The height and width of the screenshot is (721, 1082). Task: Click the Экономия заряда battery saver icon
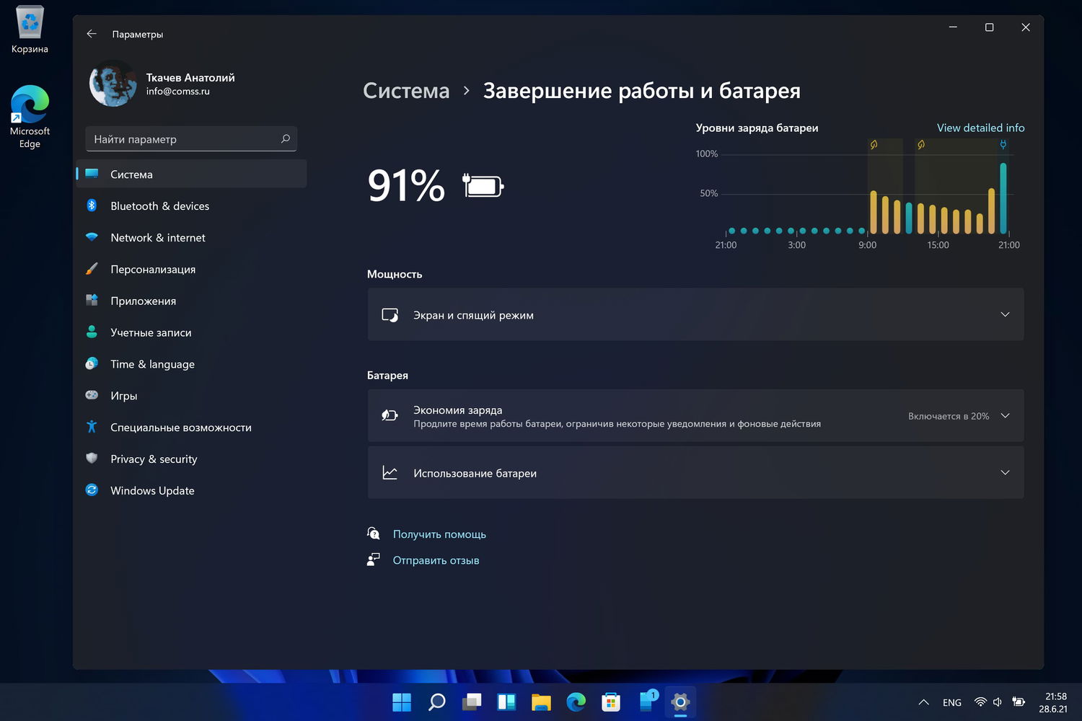(x=390, y=415)
